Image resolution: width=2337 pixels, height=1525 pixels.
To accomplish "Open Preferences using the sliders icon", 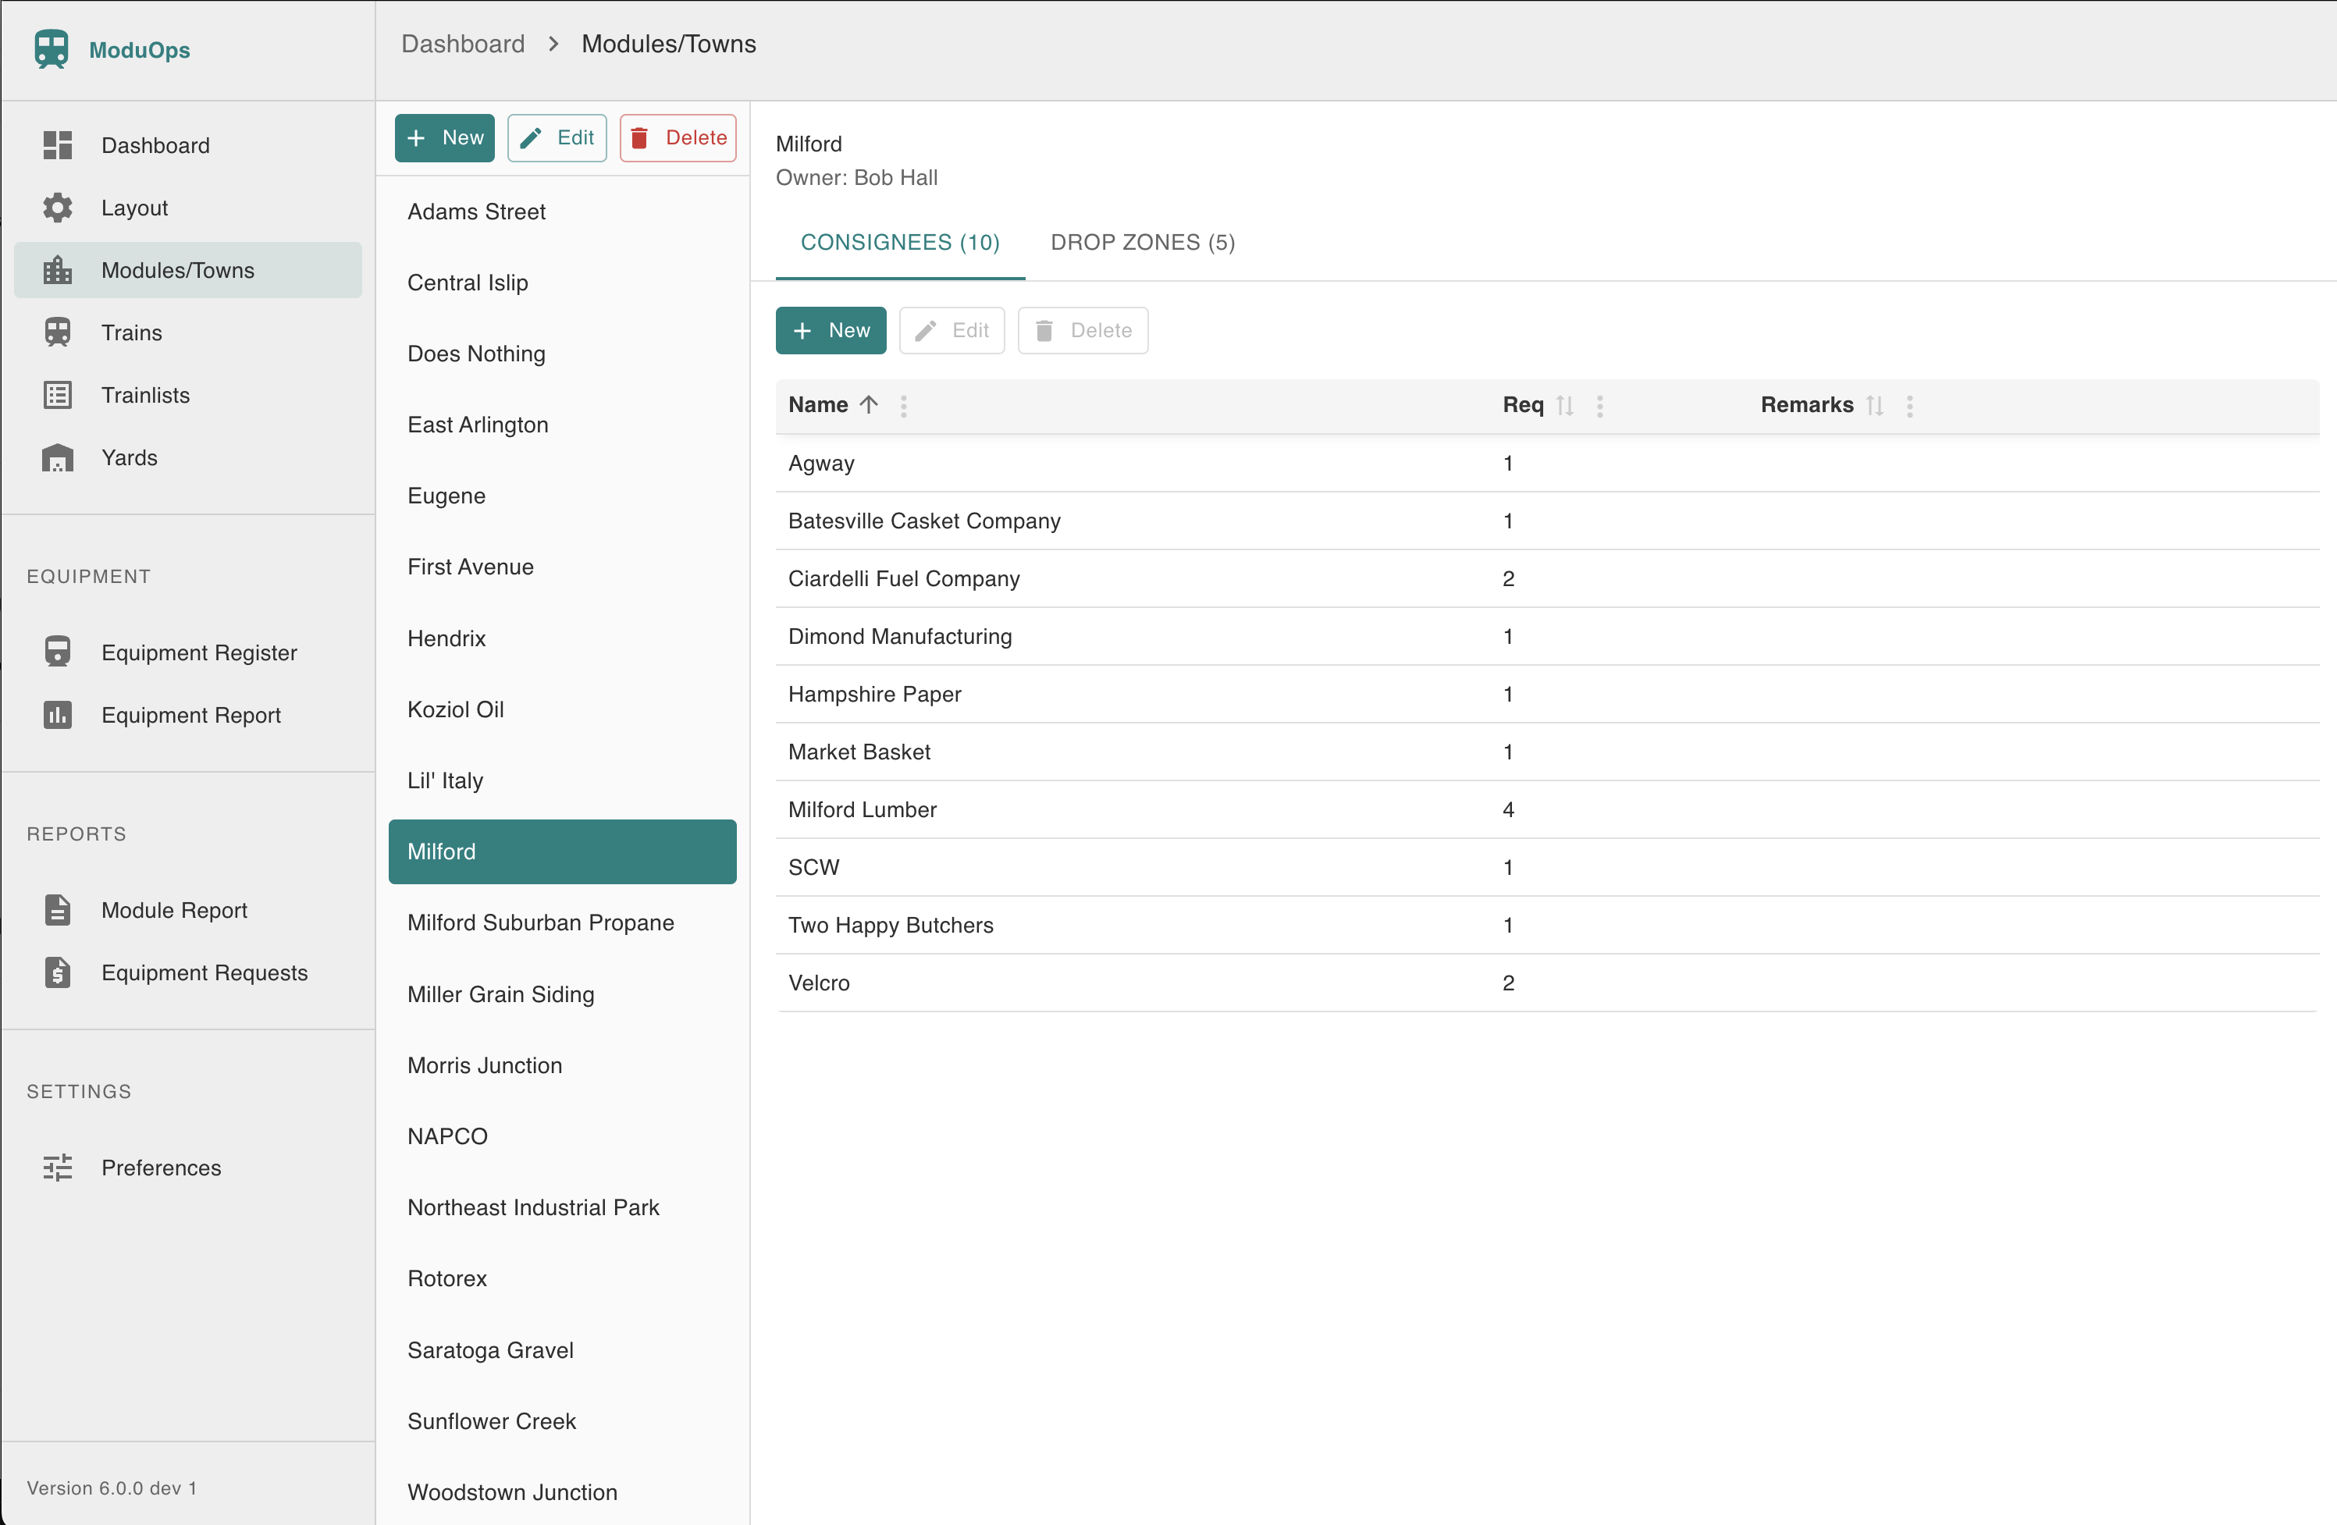I will [x=57, y=1168].
